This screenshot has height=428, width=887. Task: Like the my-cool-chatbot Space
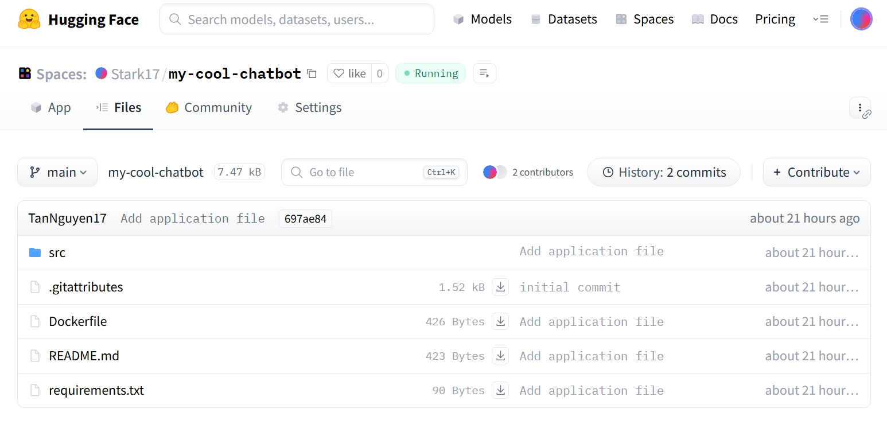pos(349,73)
